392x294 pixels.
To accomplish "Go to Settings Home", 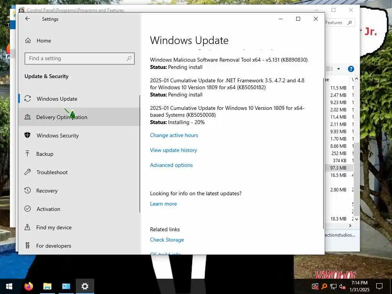I will point(44,41).
